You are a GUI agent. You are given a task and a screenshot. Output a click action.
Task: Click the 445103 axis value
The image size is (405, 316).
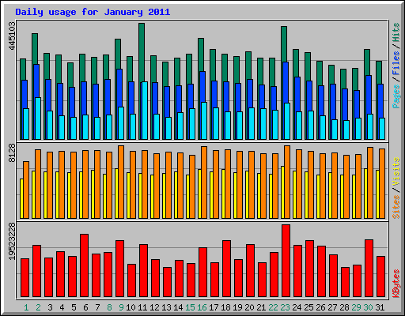pyautogui.click(x=12, y=36)
